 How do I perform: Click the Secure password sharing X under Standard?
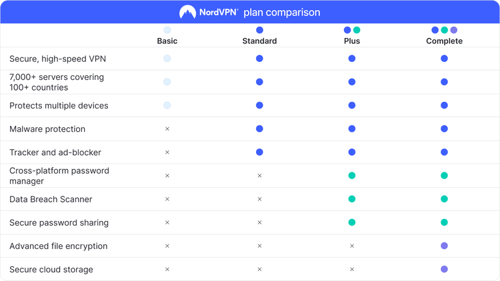point(259,223)
